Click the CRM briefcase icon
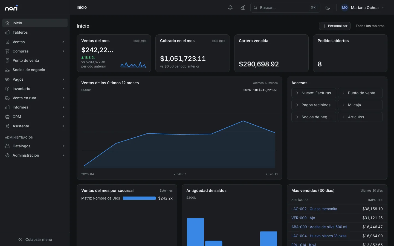This screenshot has height=246, width=394. click(x=7, y=117)
